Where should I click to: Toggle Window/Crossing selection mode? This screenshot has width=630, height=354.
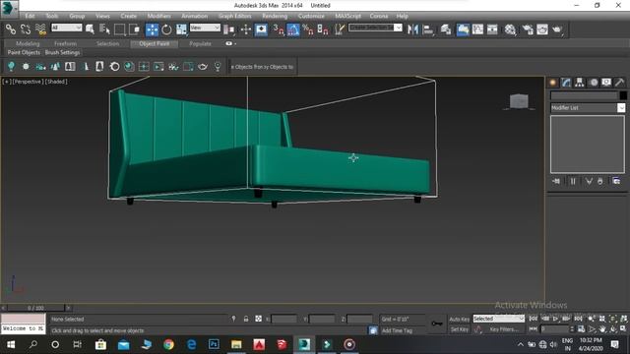tap(135, 29)
